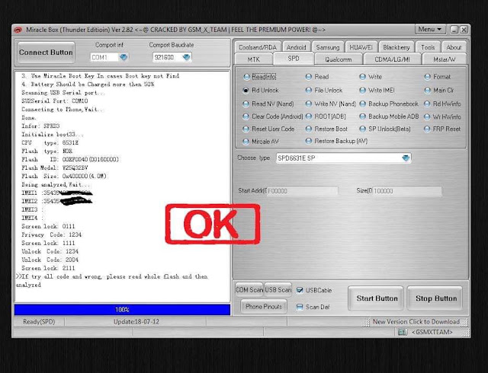Screen dimensions: 488x373
Task: Open the Samsung tab
Action: pyautogui.click(x=328, y=47)
